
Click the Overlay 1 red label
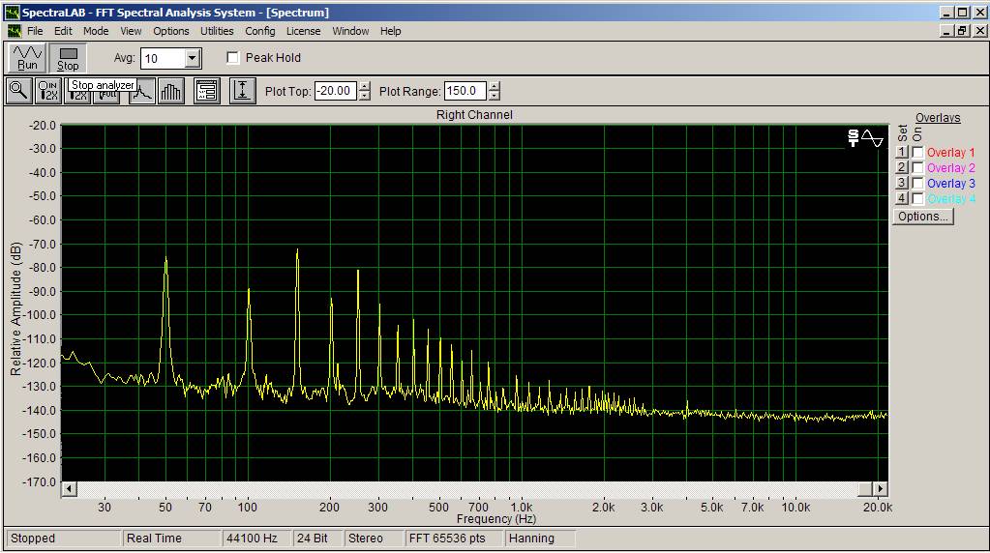[951, 153]
